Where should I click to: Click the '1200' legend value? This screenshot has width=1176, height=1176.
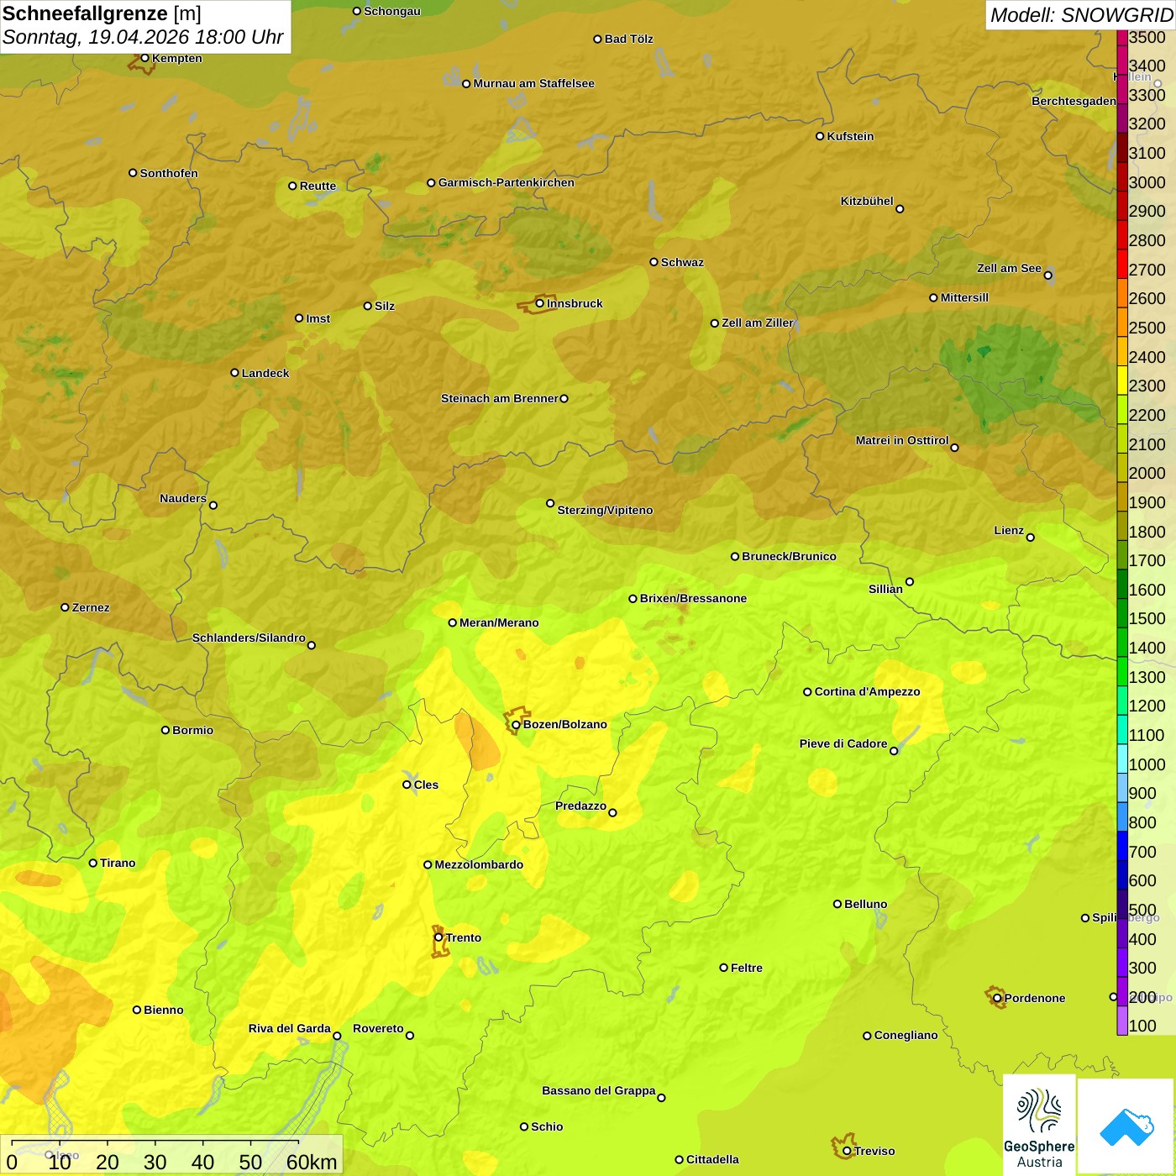pyautogui.click(x=1147, y=706)
